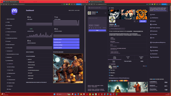Add content warning via triangle icon
Viewport: 171px width, 96px height.
[94, 28]
